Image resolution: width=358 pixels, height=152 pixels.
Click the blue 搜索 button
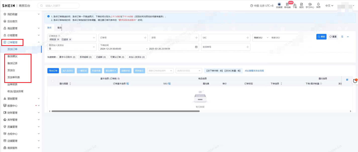[x=321, y=37]
